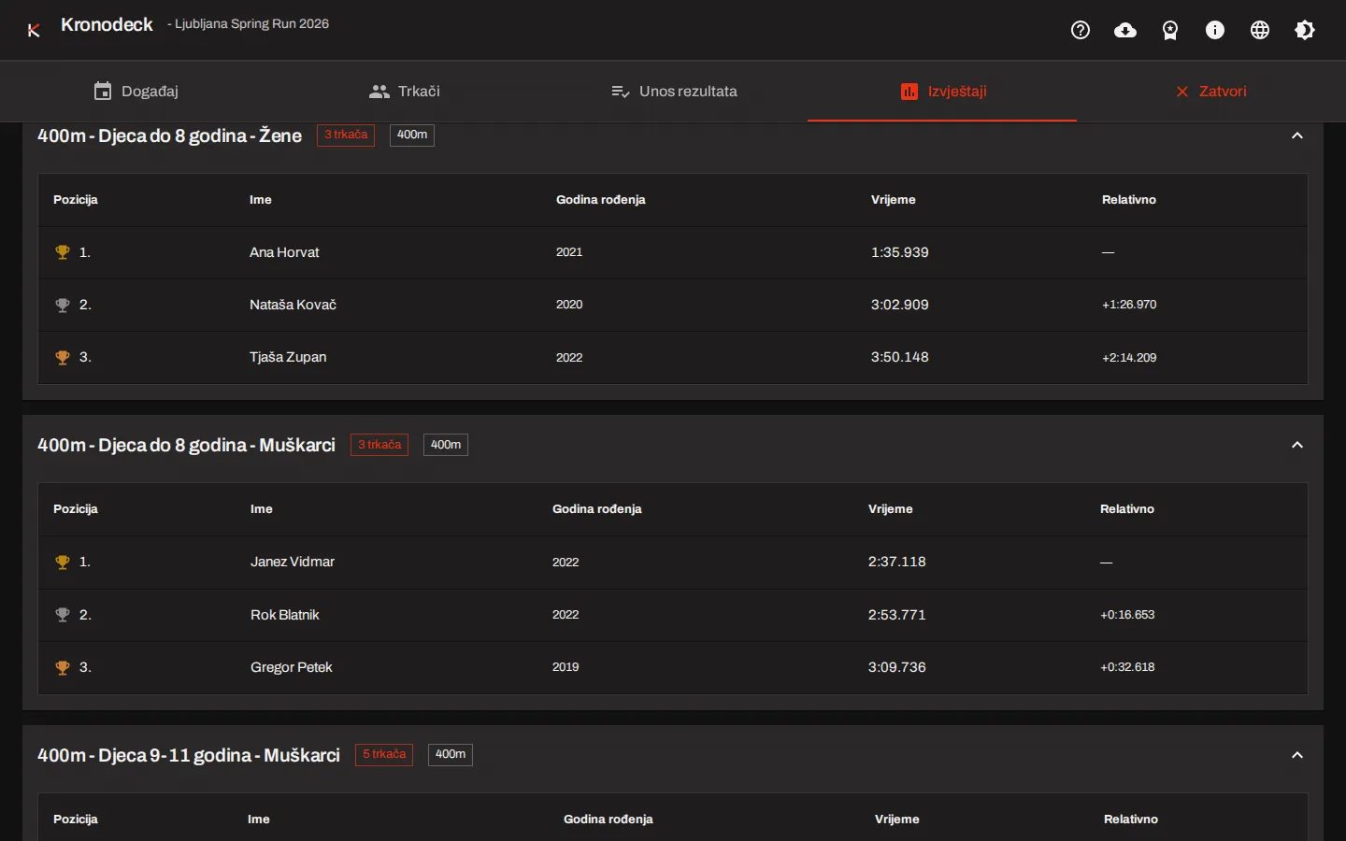Click the relative time +0:16.653
The width and height of the screenshot is (1346, 841).
click(x=1127, y=615)
